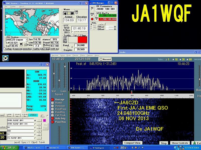Click send button beside the RO message
Screen dimensions: 201x150
point(39,127)
